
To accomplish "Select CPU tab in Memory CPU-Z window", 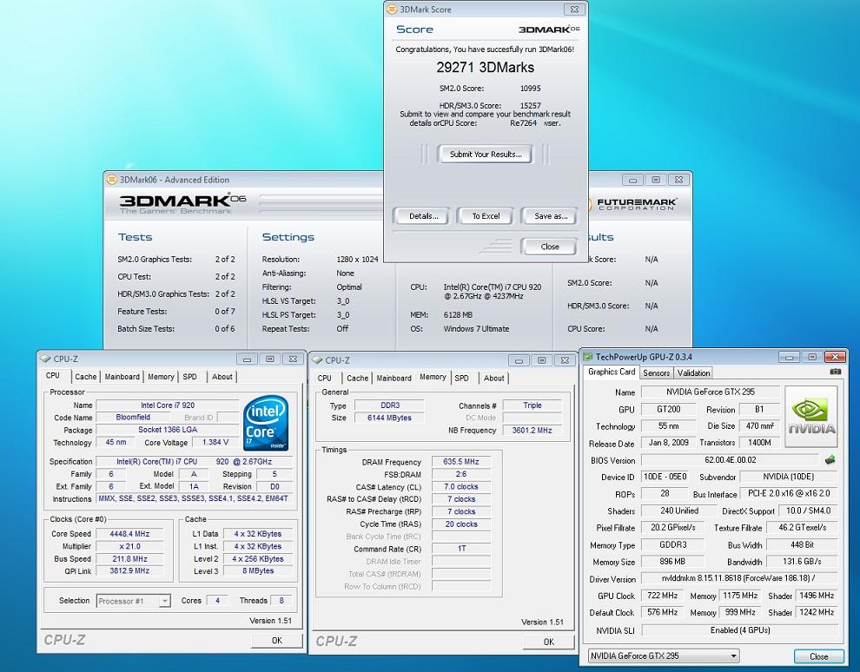I will pyautogui.click(x=325, y=378).
